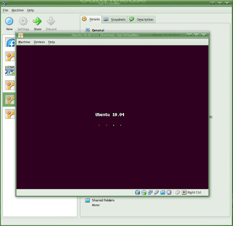Click the Ubuntu 10.04 boot splash text
Viewport: 233px width, 226px height.
(x=110, y=115)
